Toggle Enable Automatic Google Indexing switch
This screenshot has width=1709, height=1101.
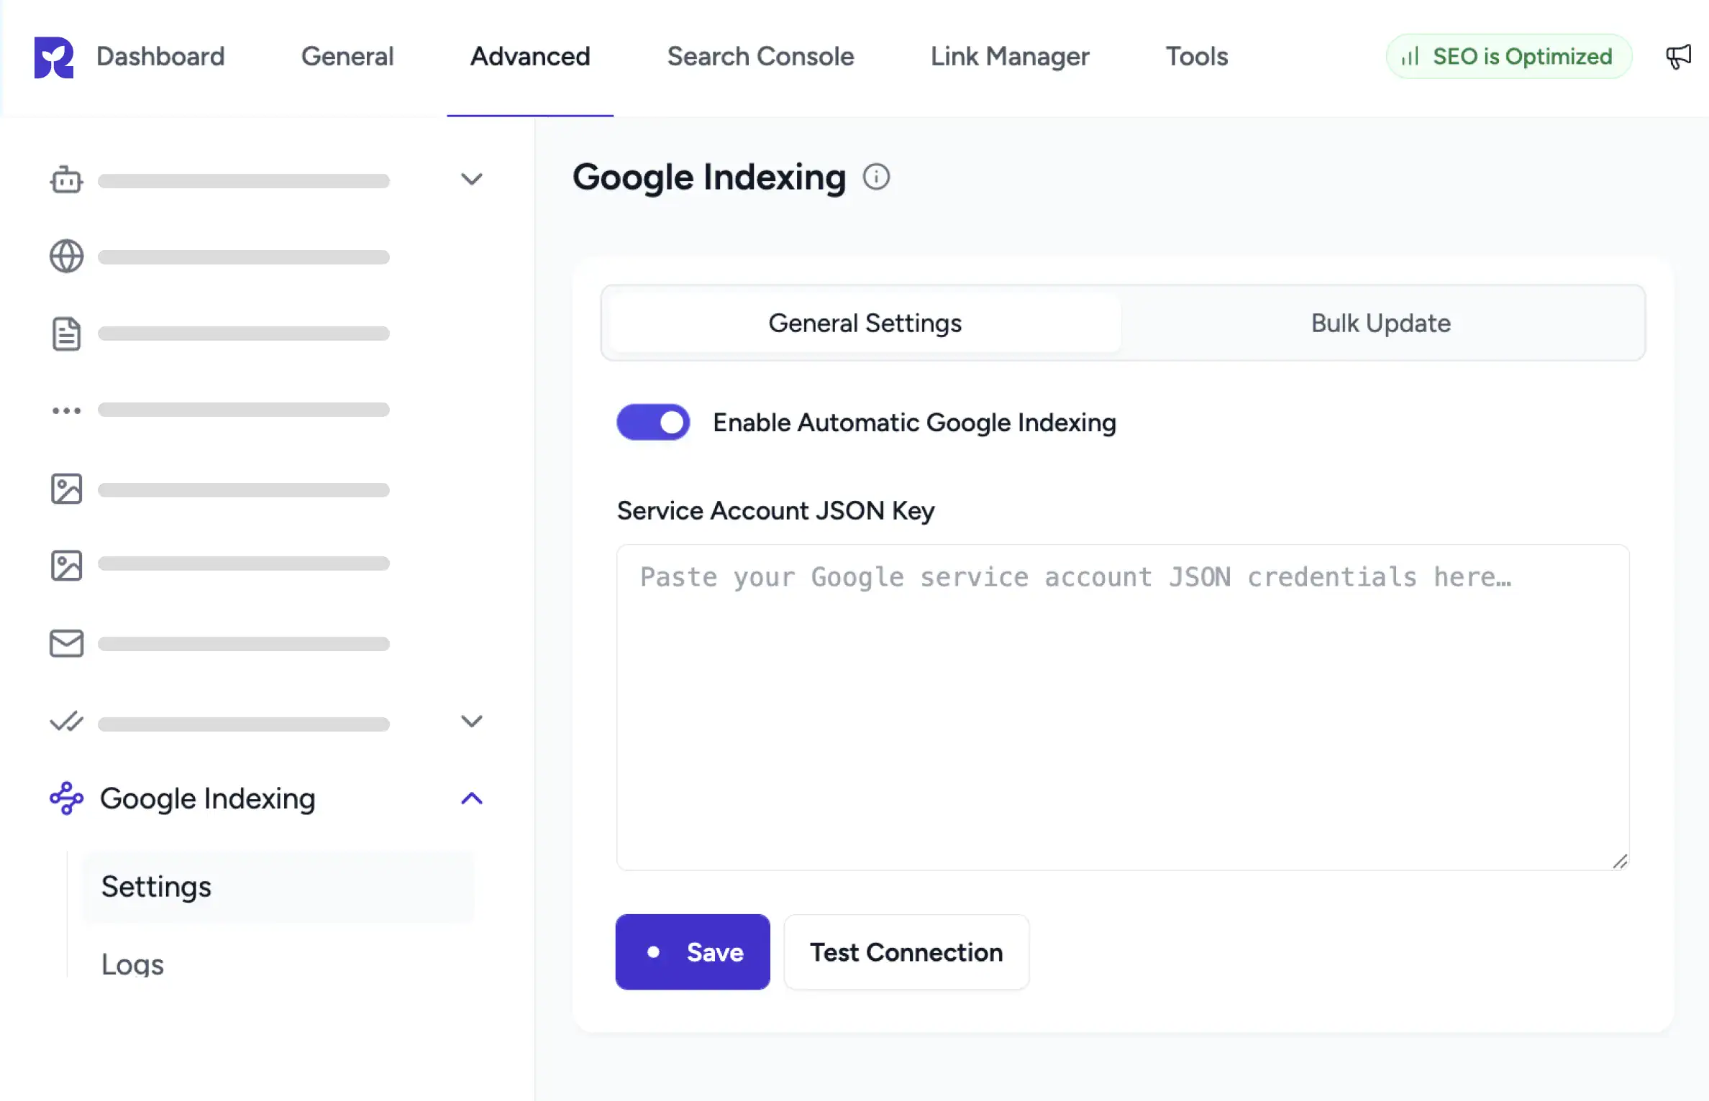[653, 422]
